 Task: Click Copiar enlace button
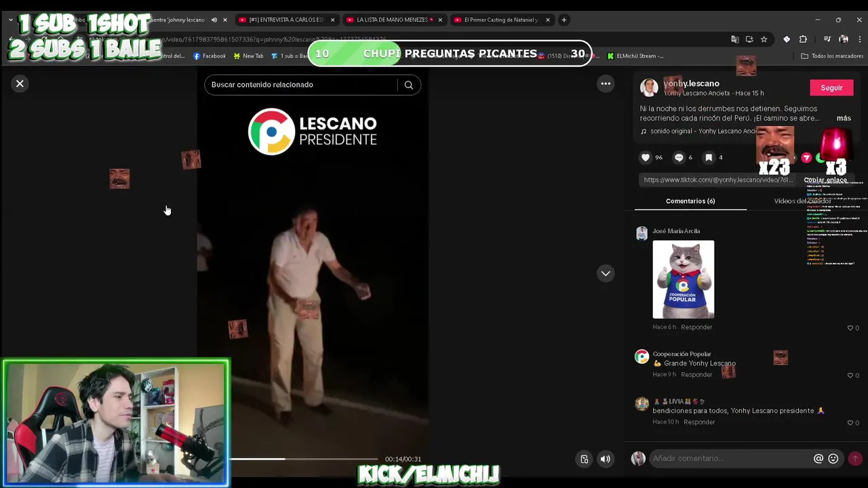[825, 180]
